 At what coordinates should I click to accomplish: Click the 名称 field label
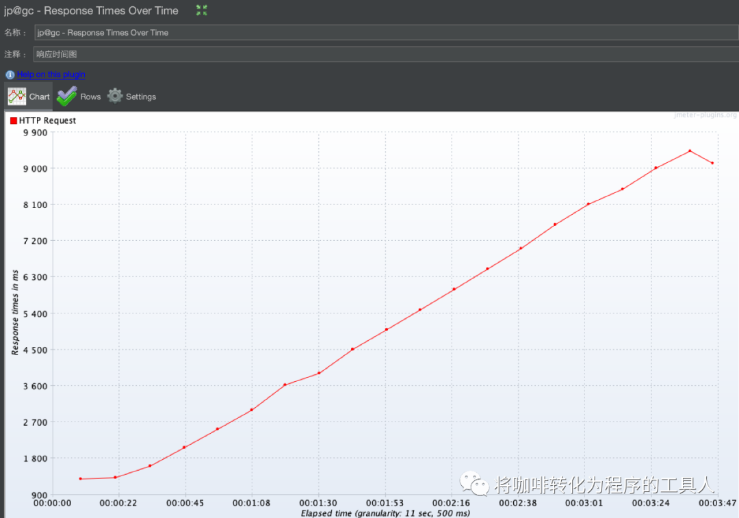click(x=15, y=33)
